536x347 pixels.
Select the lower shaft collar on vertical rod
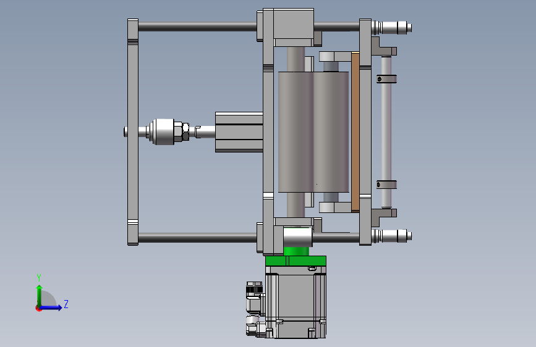tap(386, 185)
